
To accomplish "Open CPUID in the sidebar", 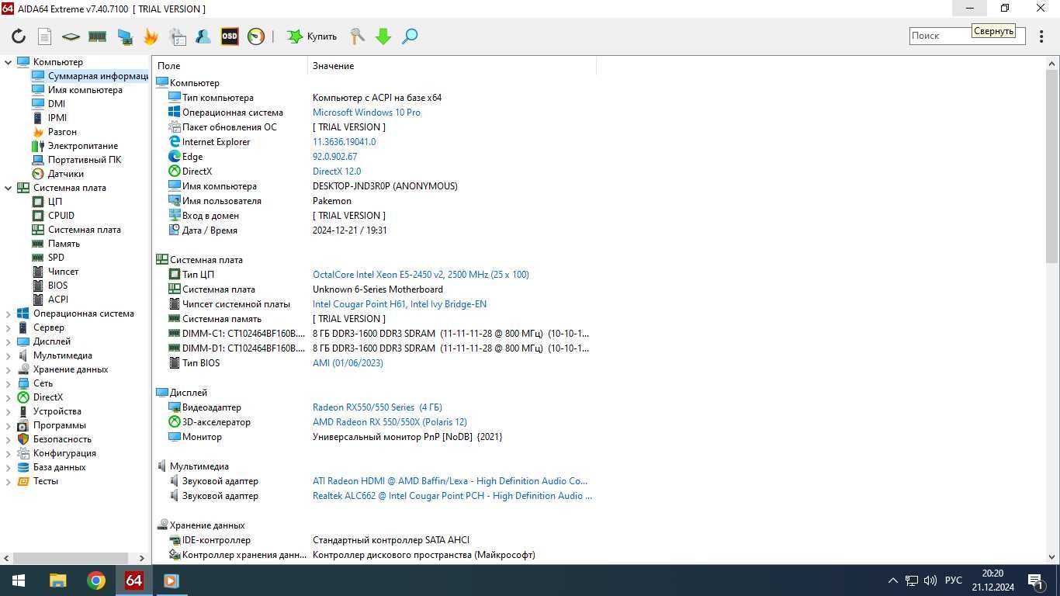I will point(61,216).
